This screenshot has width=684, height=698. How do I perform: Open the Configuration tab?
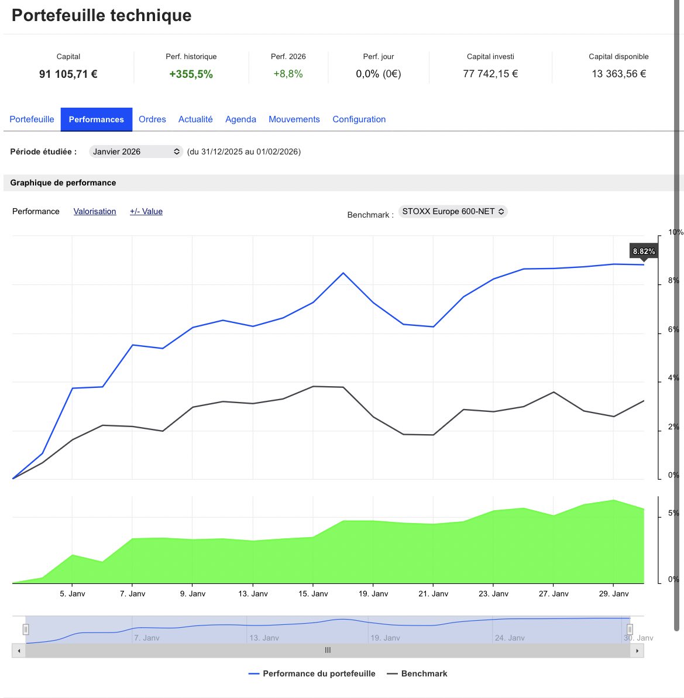pos(359,119)
